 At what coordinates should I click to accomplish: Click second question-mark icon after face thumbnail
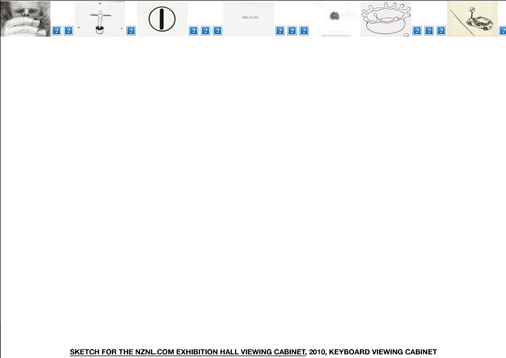pos(69,31)
